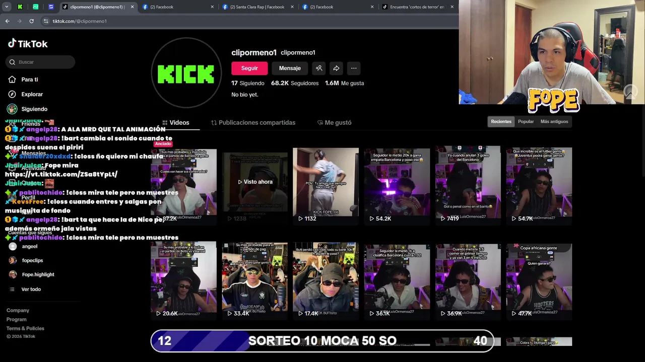The height and width of the screenshot is (362, 645).
Task: Click the vt.tiktok.com link in chat overlay
Action: pyautogui.click(x=61, y=174)
